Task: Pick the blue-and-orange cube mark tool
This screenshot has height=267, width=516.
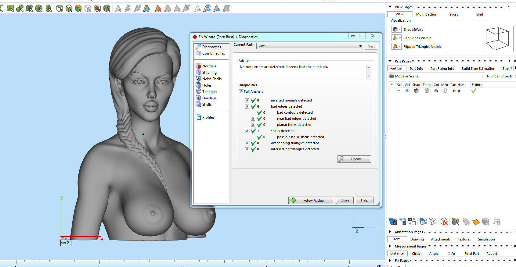Action: (x=78, y=9)
